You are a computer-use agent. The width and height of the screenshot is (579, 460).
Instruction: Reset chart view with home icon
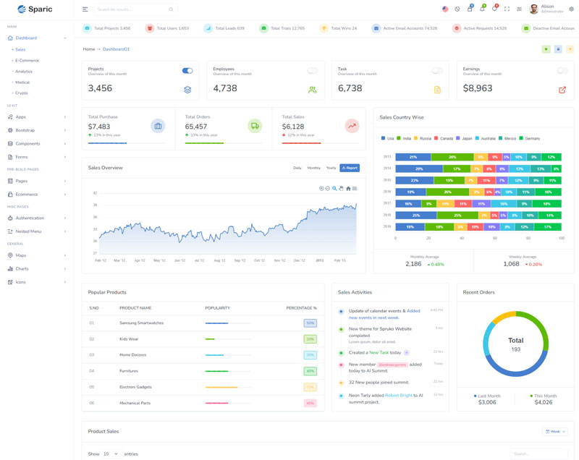pos(348,188)
